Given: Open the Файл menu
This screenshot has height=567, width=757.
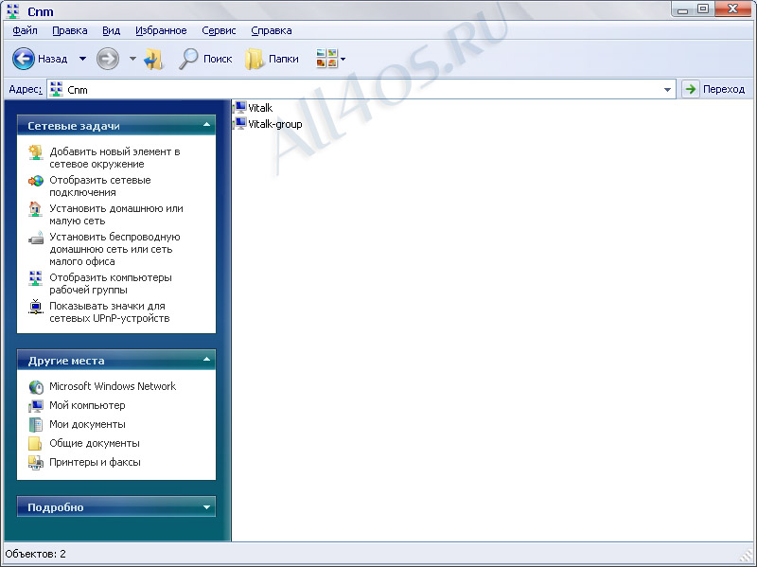Looking at the screenshot, I should coord(26,30).
